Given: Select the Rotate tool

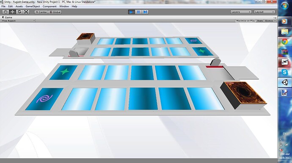Looking at the screenshot, I should tap(19, 12).
